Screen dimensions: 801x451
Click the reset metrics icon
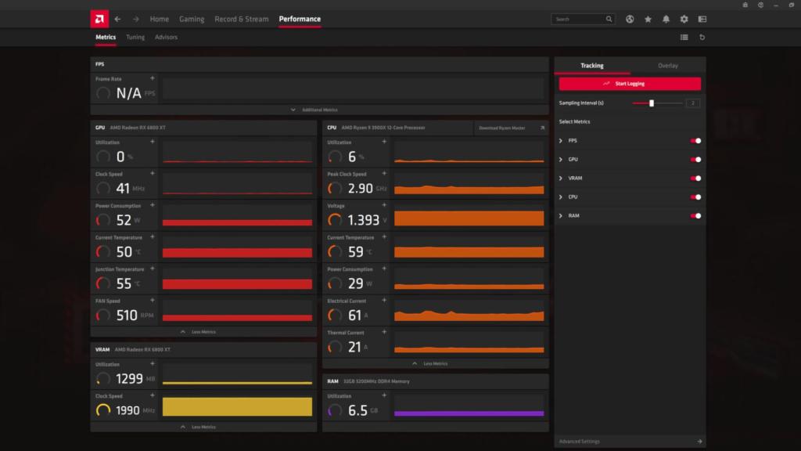pyautogui.click(x=702, y=36)
